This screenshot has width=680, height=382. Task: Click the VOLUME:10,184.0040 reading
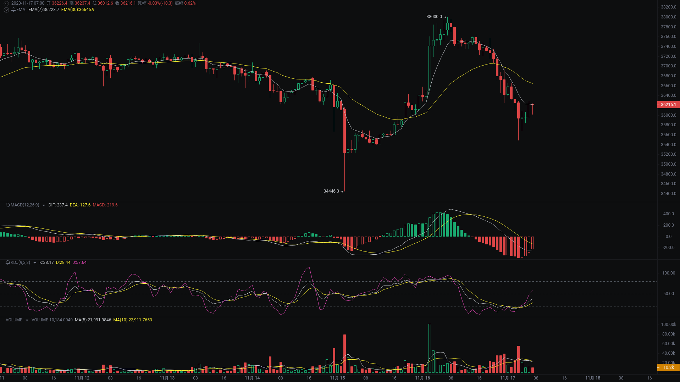click(x=52, y=320)
